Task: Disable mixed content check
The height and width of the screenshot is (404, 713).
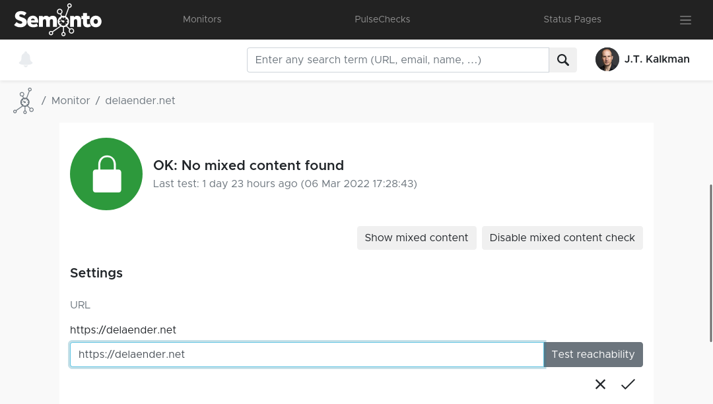Action: point(562,238)
